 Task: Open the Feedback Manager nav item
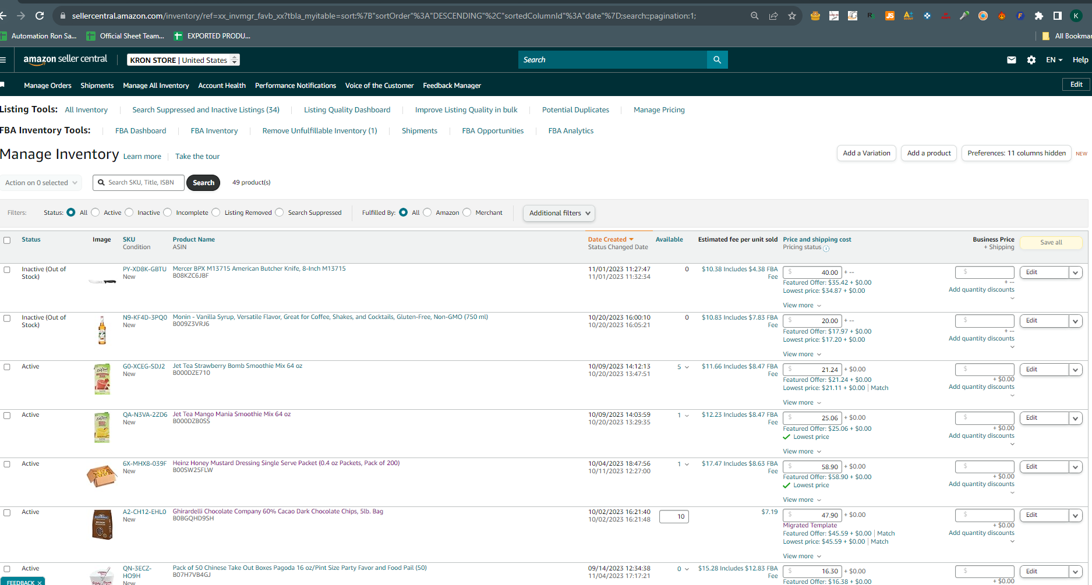(452, 86)
